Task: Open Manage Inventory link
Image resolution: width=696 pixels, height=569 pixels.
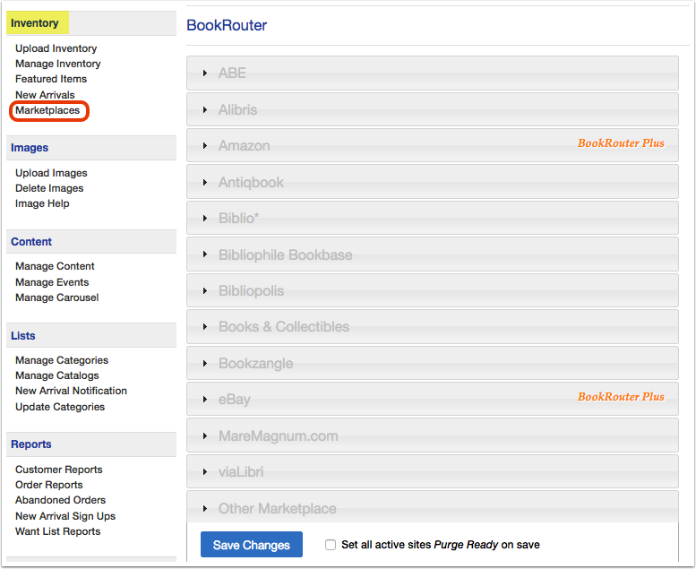Action: point(57,64)
